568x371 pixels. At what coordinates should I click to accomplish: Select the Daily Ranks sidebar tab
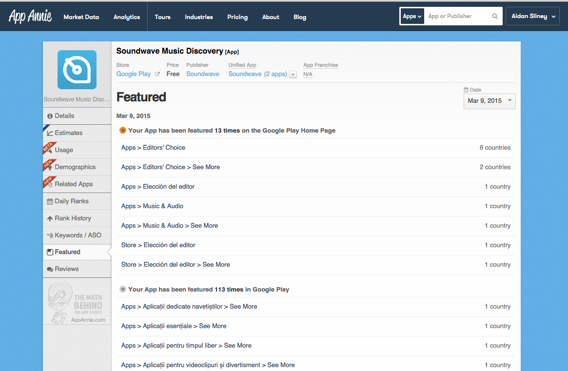point(77,201)
